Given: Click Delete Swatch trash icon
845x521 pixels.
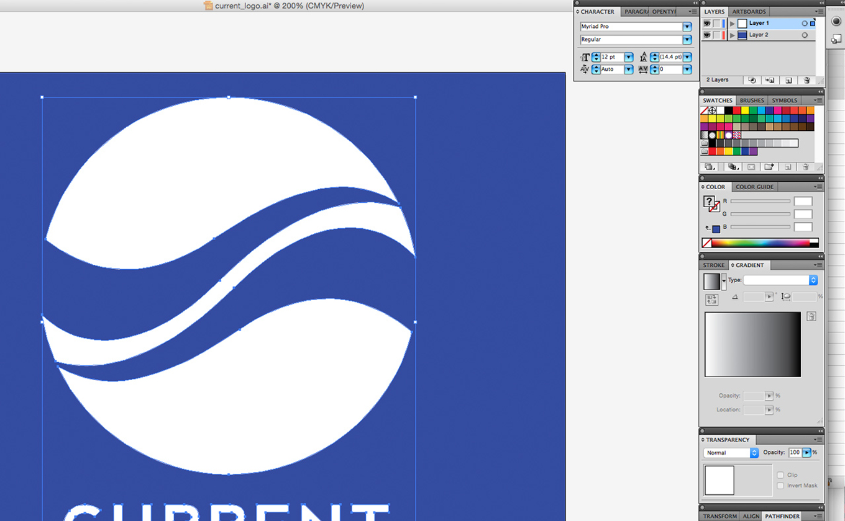Looking at the screenshot, I should click(x=806, y=167).
